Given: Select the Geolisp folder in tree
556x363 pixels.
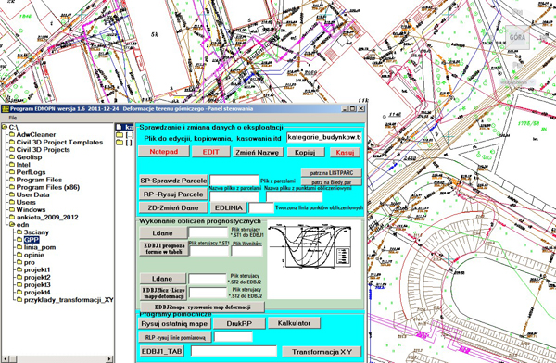Looking at the screenshot, I should (x=29, y=157).
